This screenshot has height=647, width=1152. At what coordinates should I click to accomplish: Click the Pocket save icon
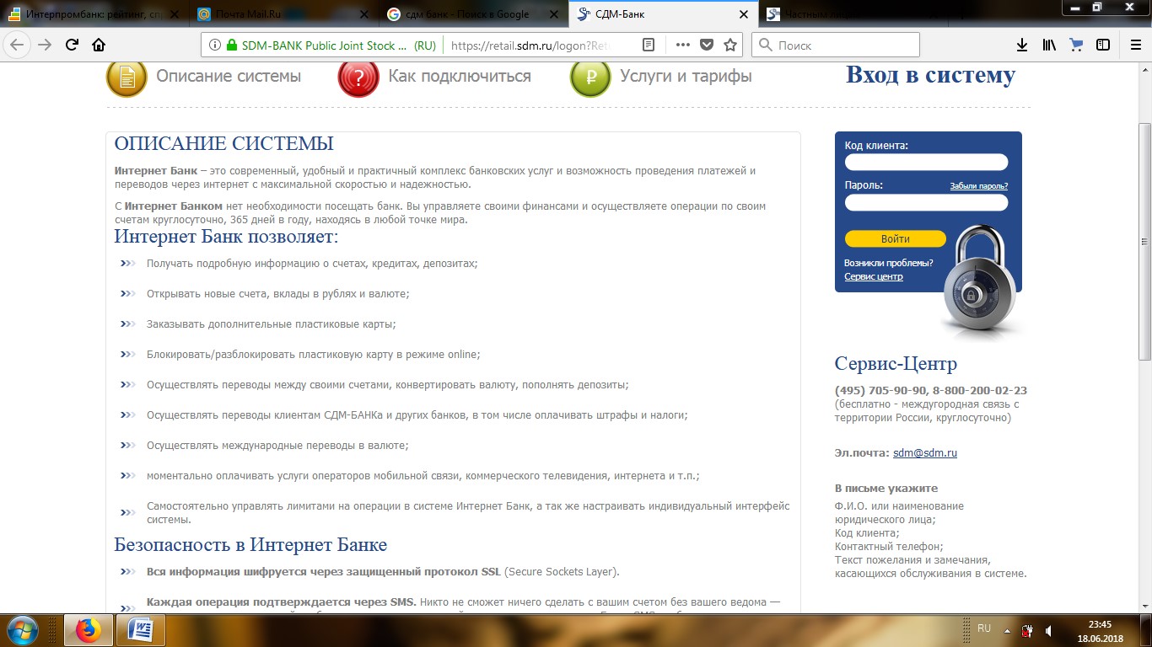tap(707, 45)
